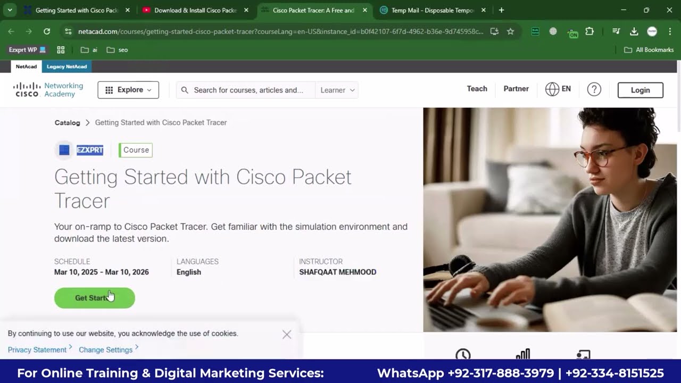Click the Login button
This screenshot has height=383, width=681.
pos(640,90)
